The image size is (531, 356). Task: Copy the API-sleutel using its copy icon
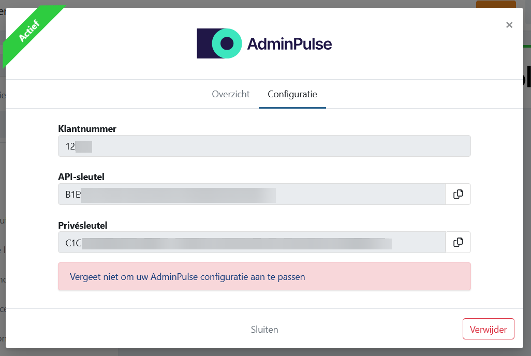458,194
